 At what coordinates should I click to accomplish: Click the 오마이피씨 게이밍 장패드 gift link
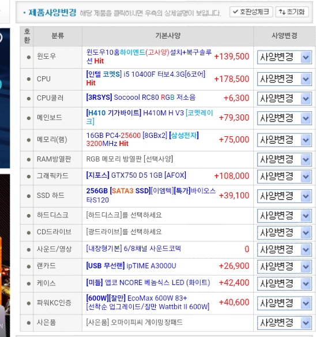(x=134, y=323)
